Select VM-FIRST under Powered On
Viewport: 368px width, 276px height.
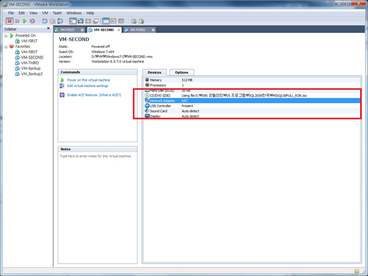(29, 41)
